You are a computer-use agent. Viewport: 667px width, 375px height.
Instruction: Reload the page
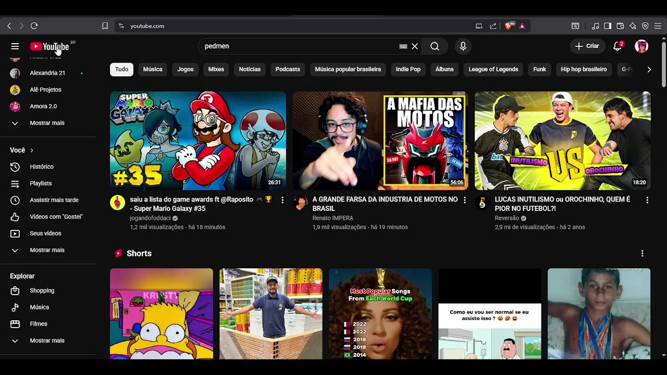tap(34, 26)
